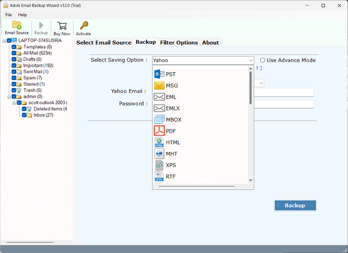348x253 pixels.
Task: Click the Spam folder icon
Action: (x=19, y=78)
